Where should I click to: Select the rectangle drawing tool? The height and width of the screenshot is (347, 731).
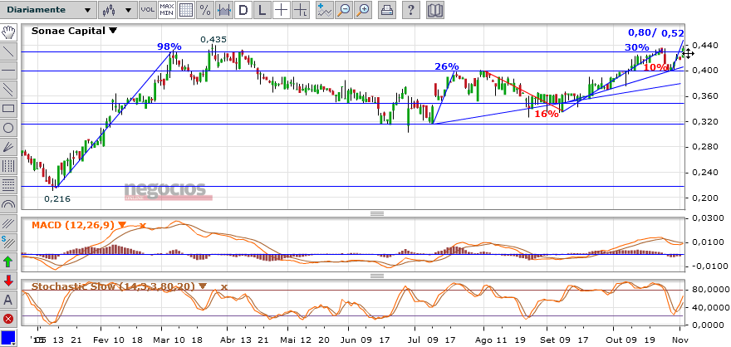click(x=8, y=109)
